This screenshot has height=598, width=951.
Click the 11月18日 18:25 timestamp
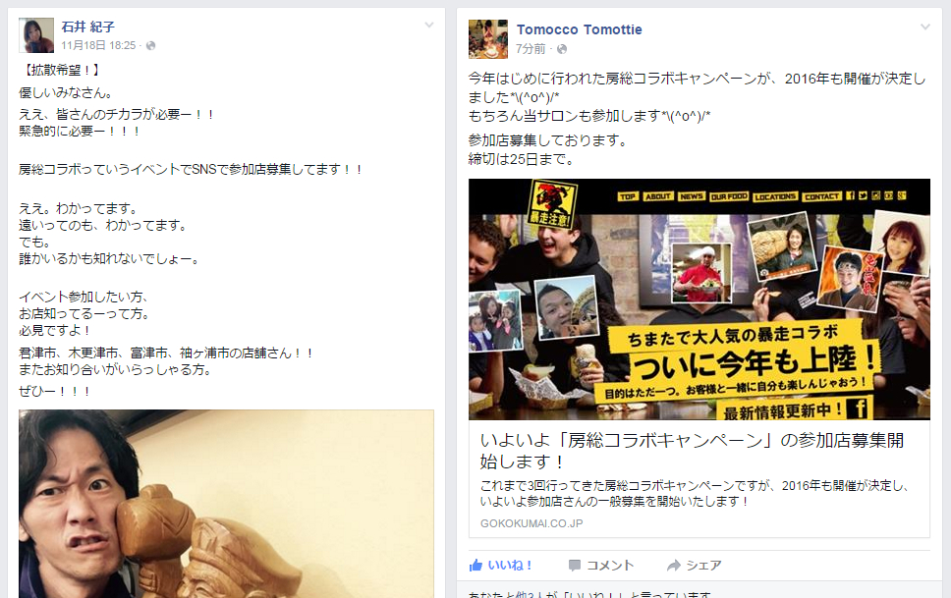[98, 45]
